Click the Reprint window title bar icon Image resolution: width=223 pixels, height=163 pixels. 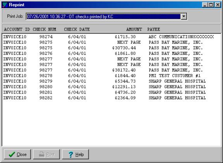(x=5, y=5)
